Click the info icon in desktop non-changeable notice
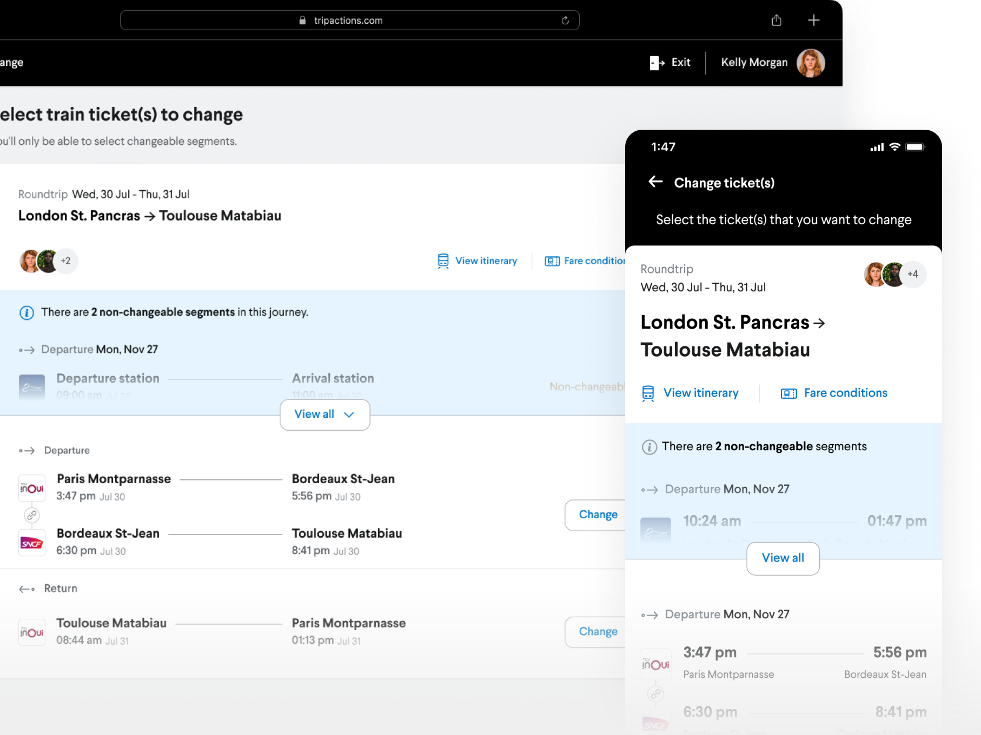The width and height of the screenshot is (981, 735). click(x=26, y=312)
